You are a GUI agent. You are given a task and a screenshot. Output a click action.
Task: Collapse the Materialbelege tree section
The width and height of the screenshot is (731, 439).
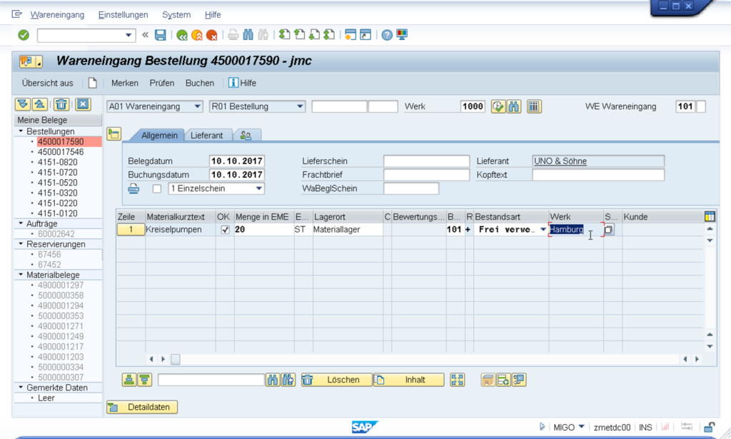(x=21, y=275)
